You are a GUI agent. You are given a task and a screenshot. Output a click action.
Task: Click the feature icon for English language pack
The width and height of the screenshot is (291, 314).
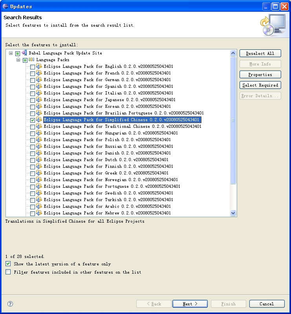tap(39, 66)
